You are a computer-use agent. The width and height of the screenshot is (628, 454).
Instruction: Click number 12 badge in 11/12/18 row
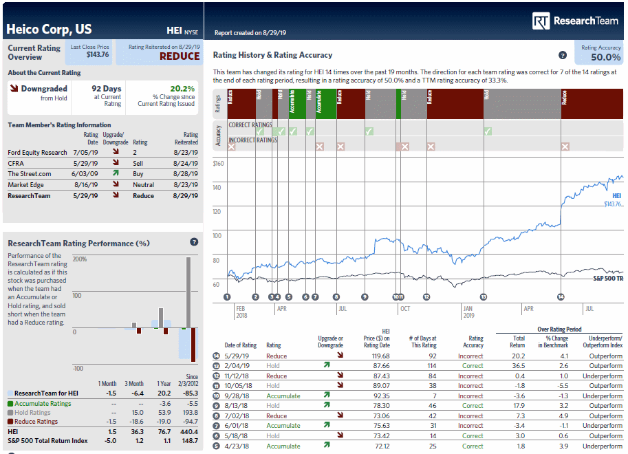(x=216, y=376)
